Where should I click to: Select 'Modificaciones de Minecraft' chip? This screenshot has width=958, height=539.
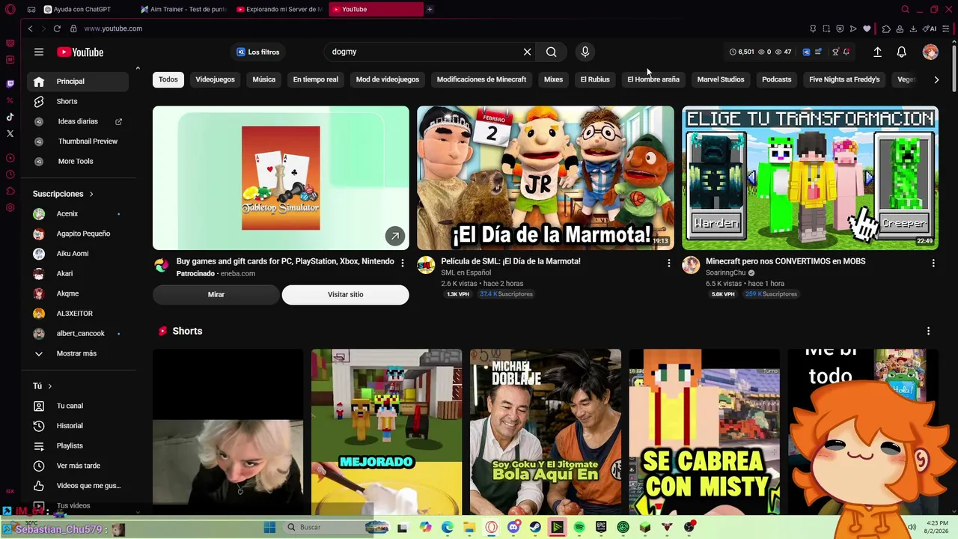click(481, 79)
